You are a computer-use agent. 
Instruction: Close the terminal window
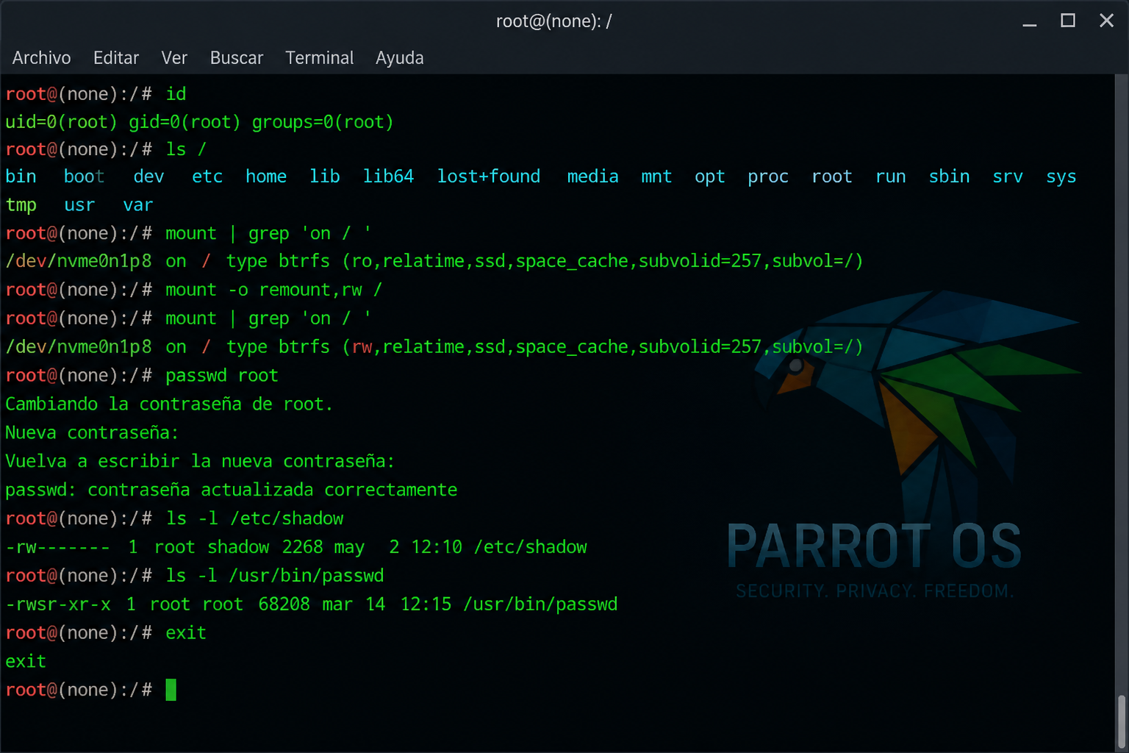coord(1106,21)
